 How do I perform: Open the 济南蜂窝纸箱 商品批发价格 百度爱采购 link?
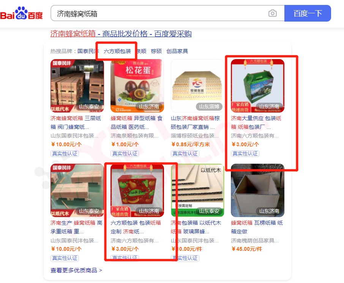coord(121,34)
